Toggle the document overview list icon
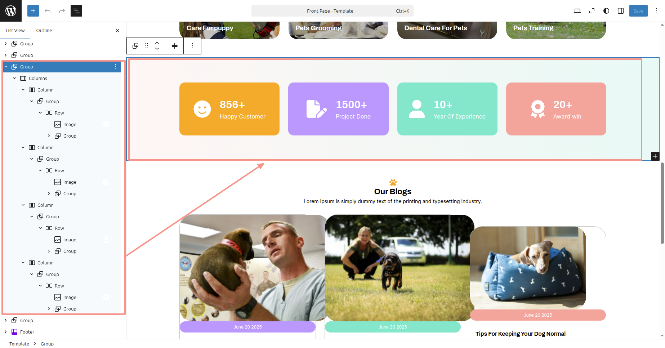The image size is (665, 348). (76, 11)
